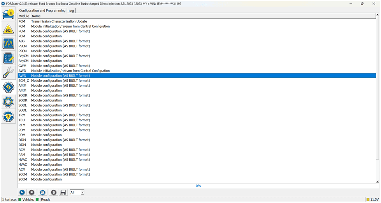The image size is (381, 203).
Task: Select BCM_C Module configuration (AS BUILT format) row
Action: (x=197, y=80)
